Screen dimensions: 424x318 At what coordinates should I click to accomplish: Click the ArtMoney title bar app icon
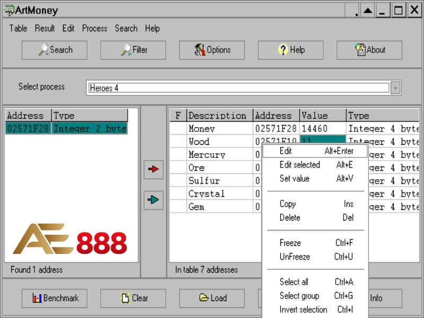[x=9, y=10]
